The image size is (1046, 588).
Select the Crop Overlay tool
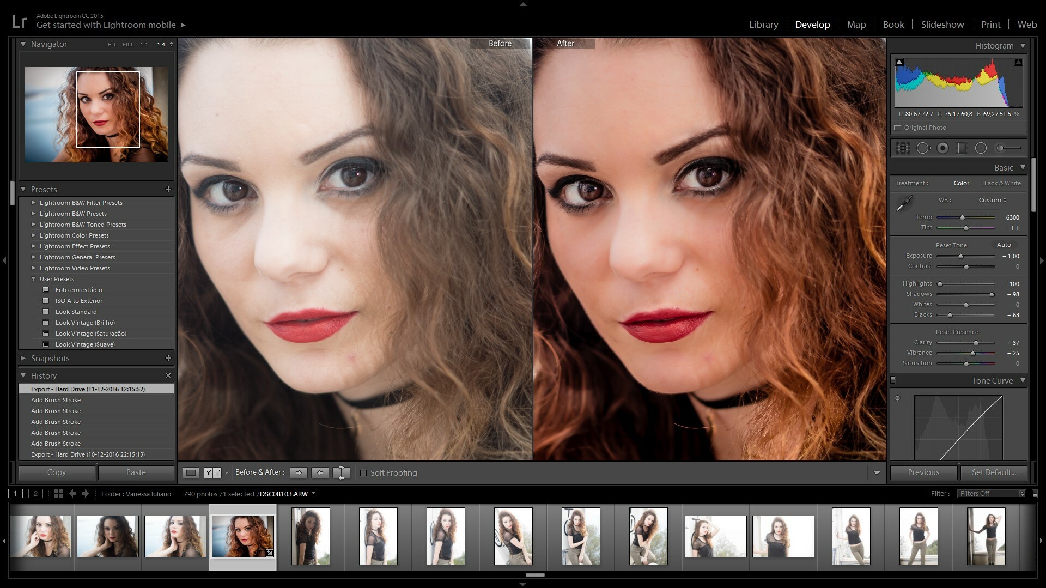click(x=903, y=148)
